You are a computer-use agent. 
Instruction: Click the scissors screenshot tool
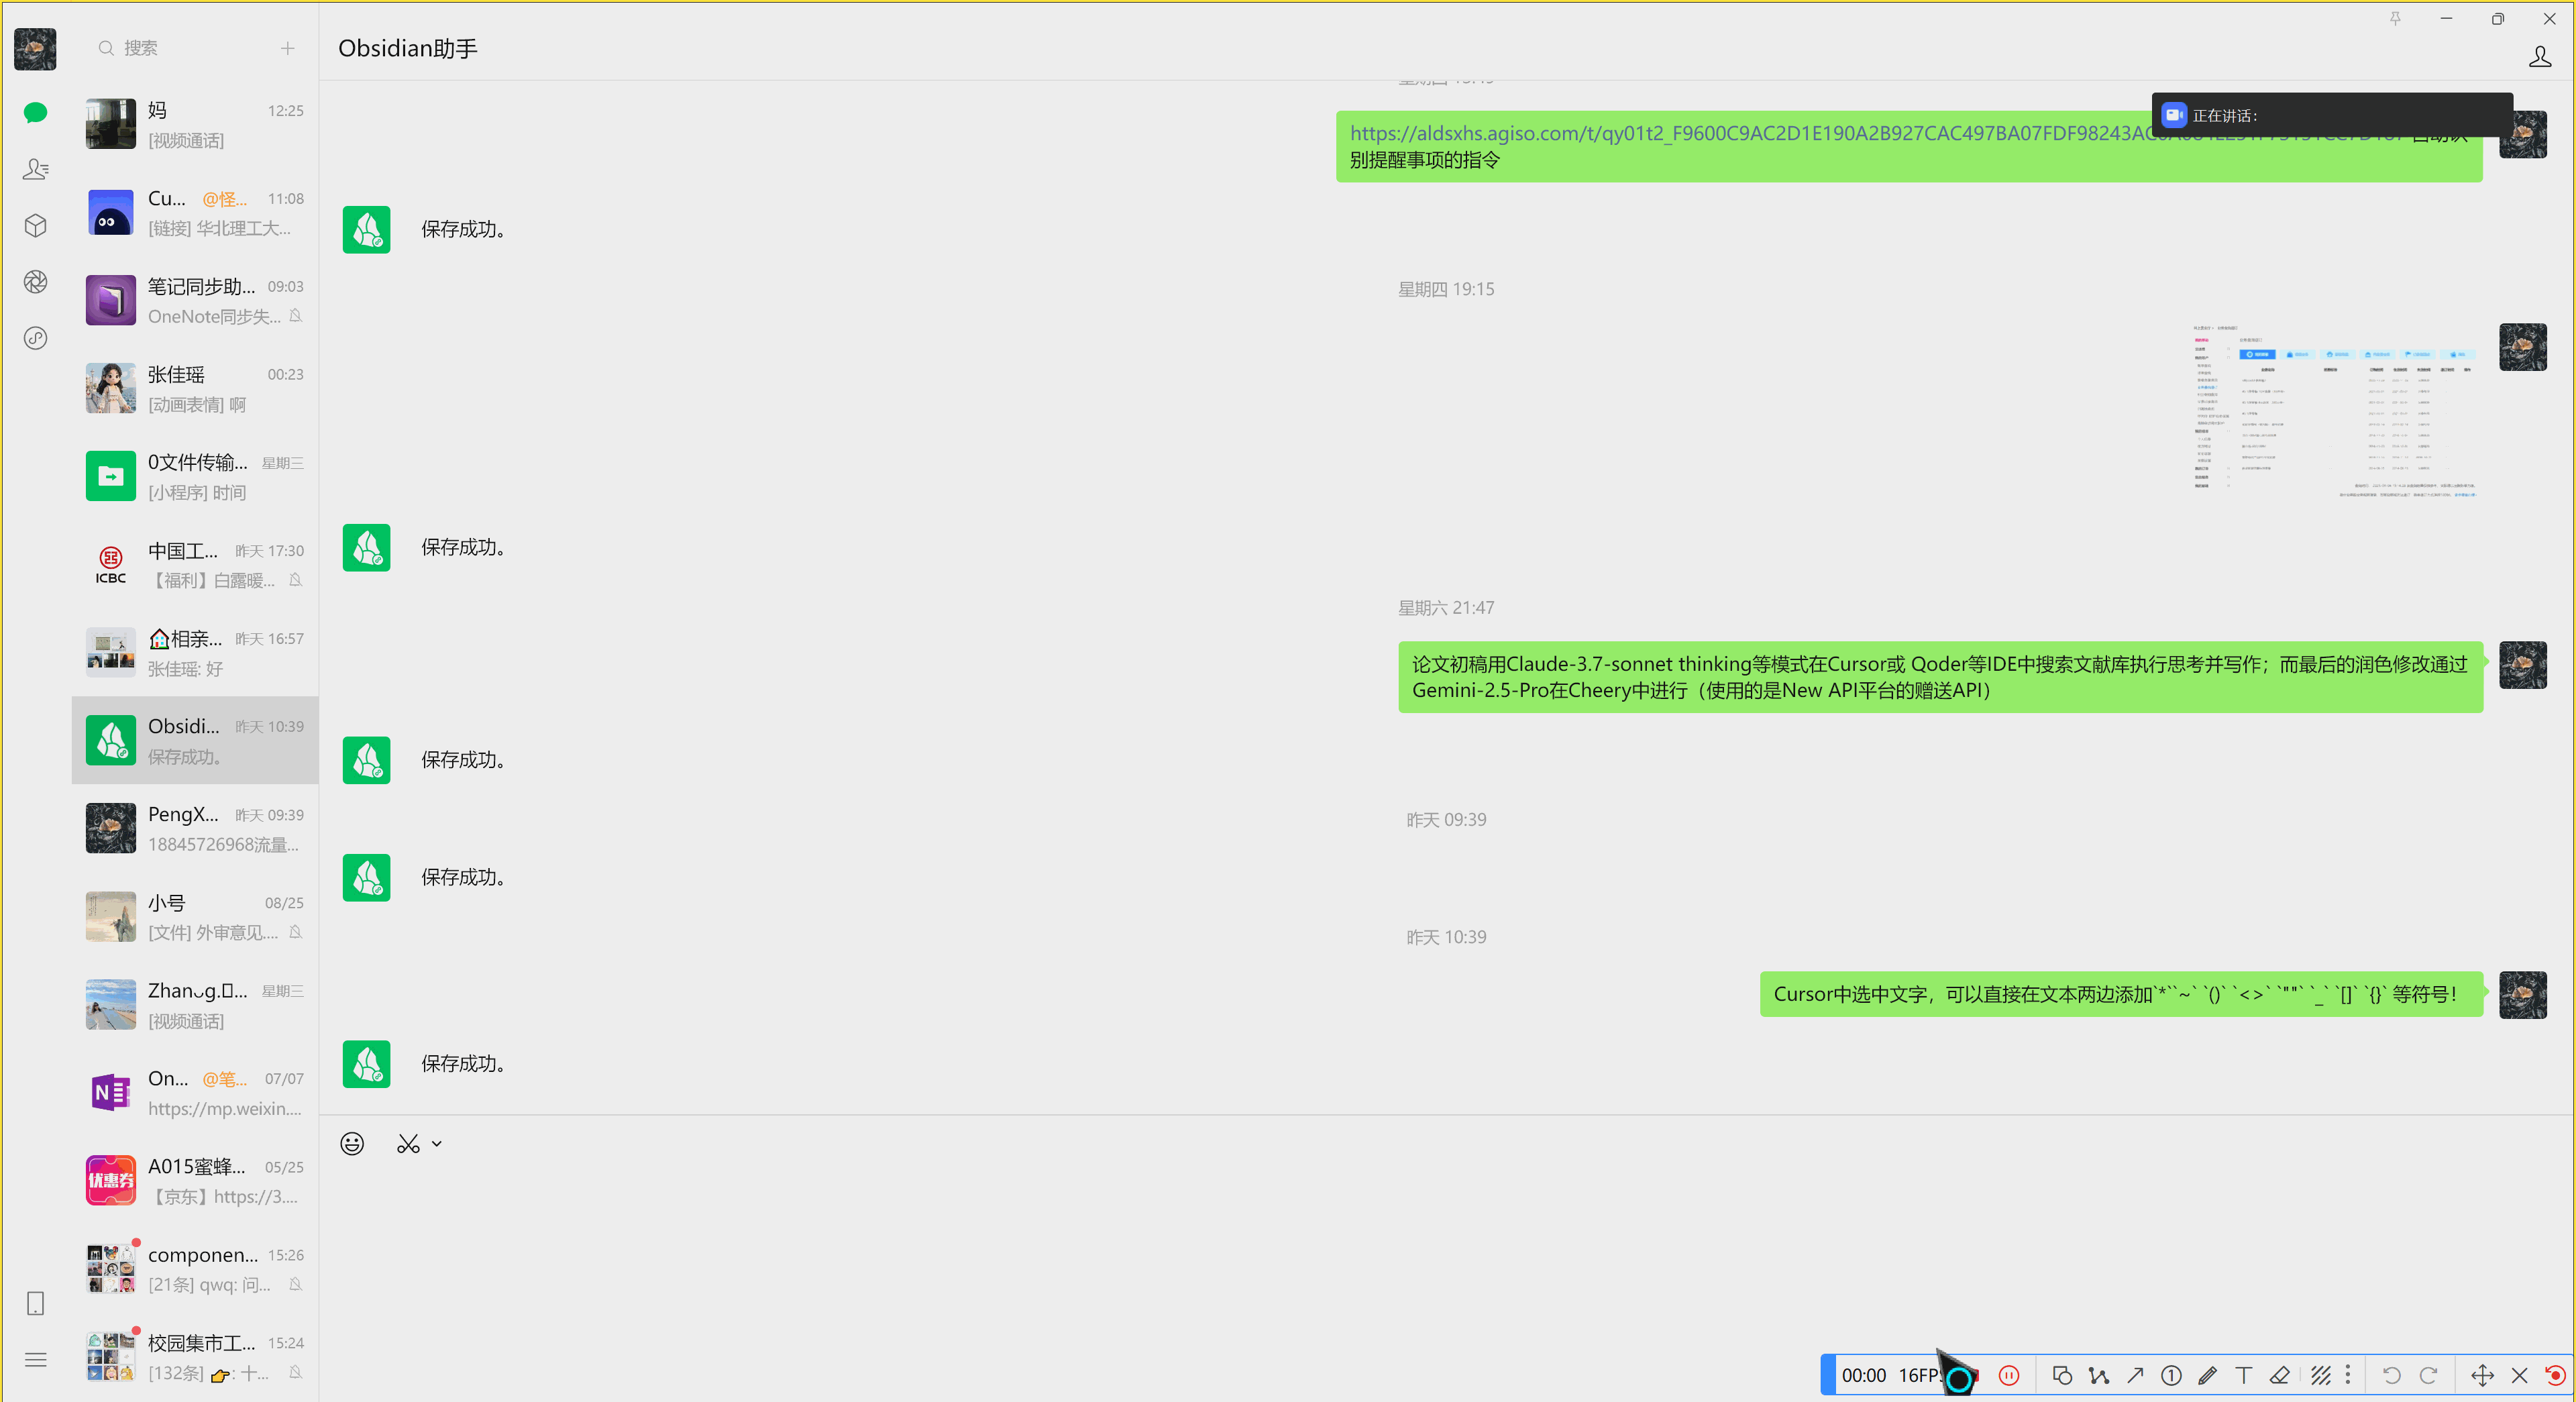408,1143
